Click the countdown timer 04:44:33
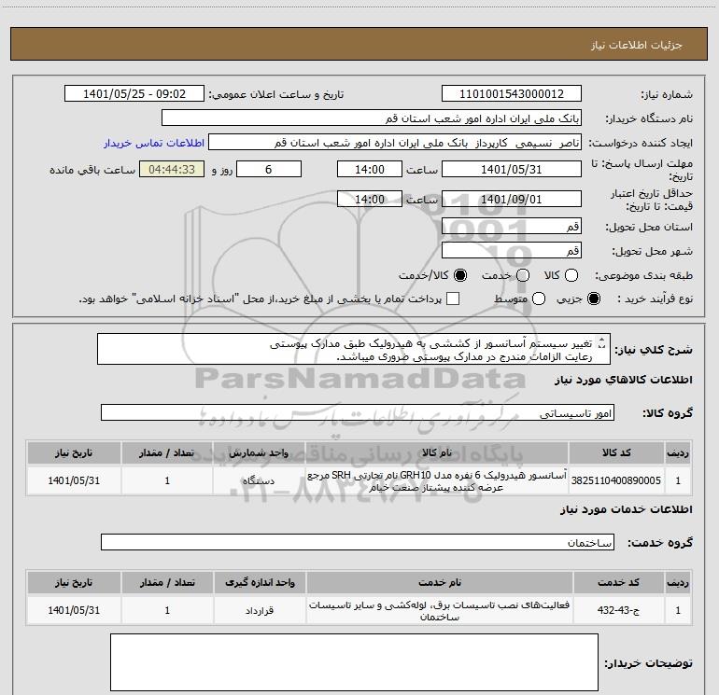719x695 pixels. tap(172, 169)
